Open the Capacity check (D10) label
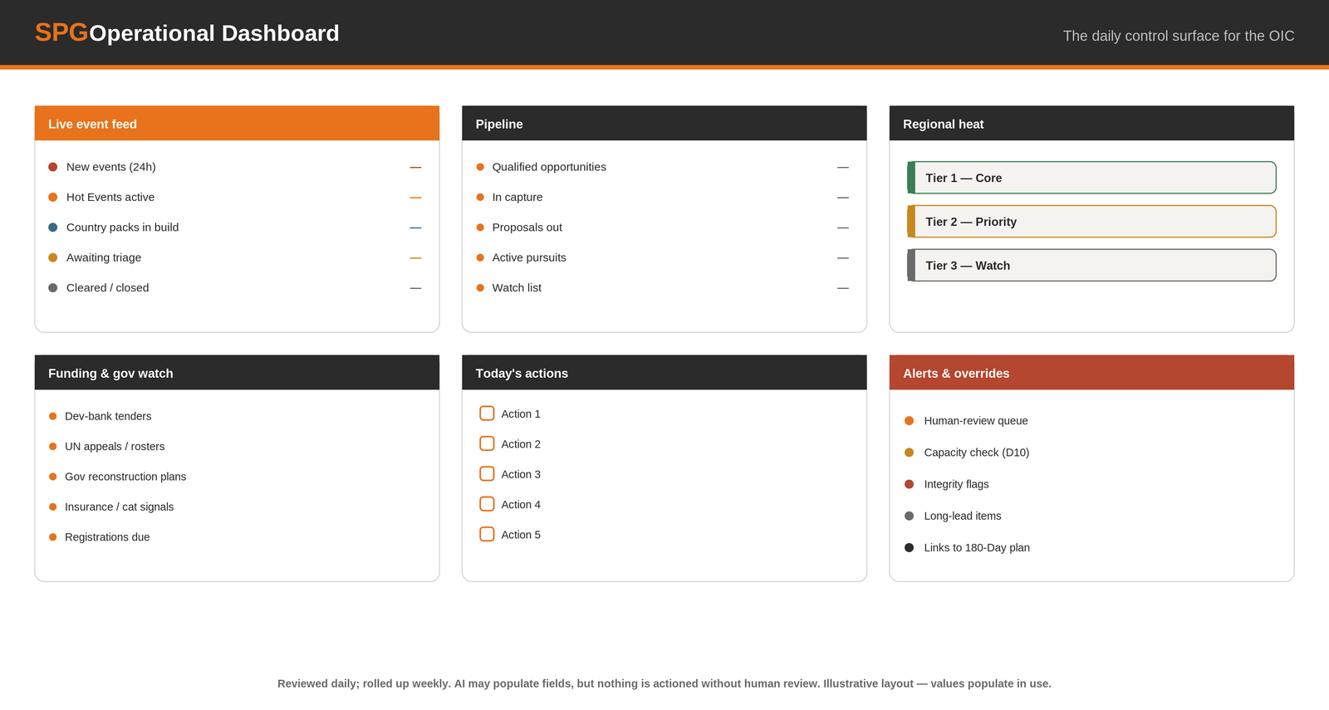This screenshot has height=710, width=1329. [977, 453]
